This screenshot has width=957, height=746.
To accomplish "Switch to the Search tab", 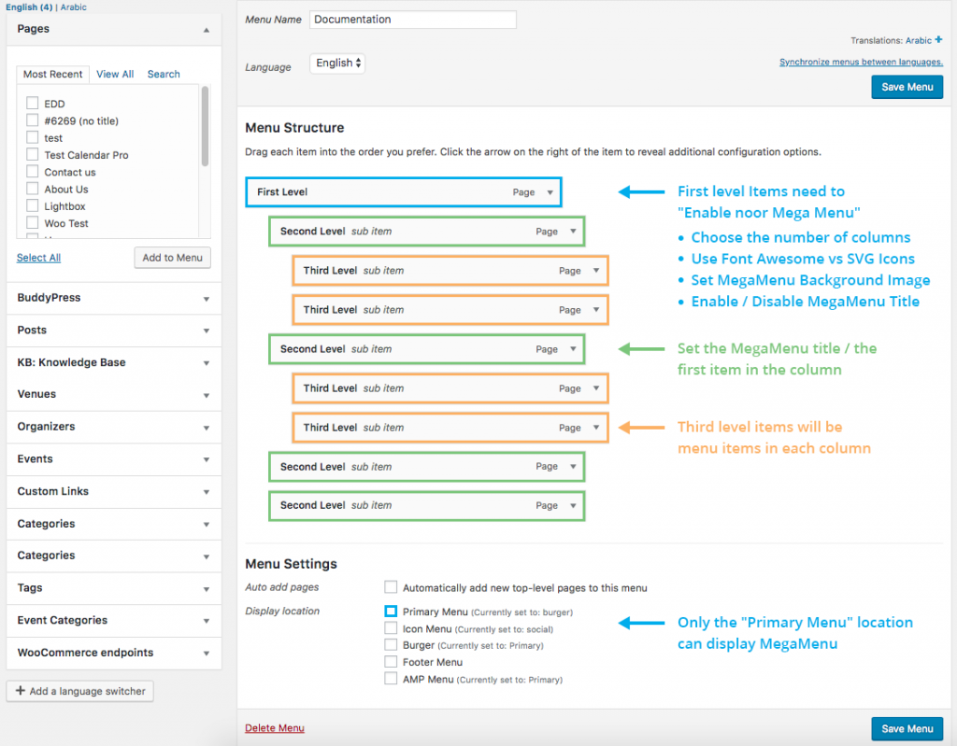I will point(164,74).
